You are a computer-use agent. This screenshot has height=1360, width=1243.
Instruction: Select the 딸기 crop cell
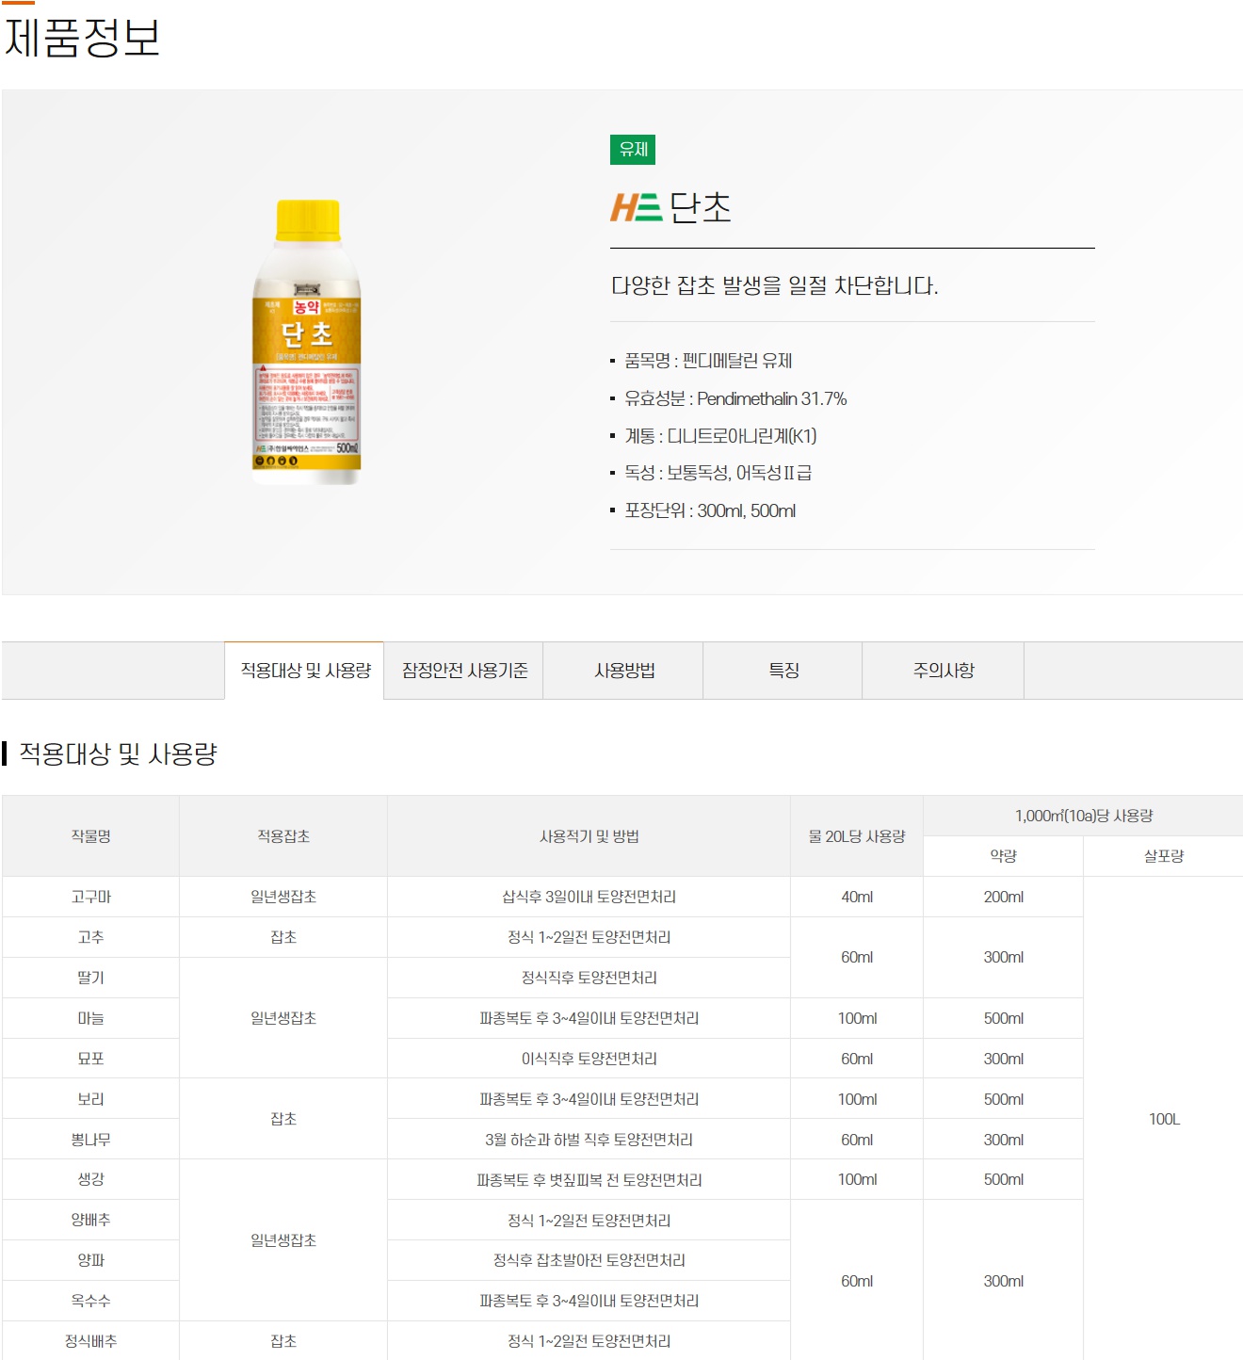[90, 978]
